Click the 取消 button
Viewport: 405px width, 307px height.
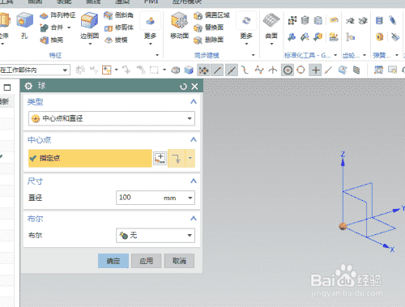tap(179, 261)
